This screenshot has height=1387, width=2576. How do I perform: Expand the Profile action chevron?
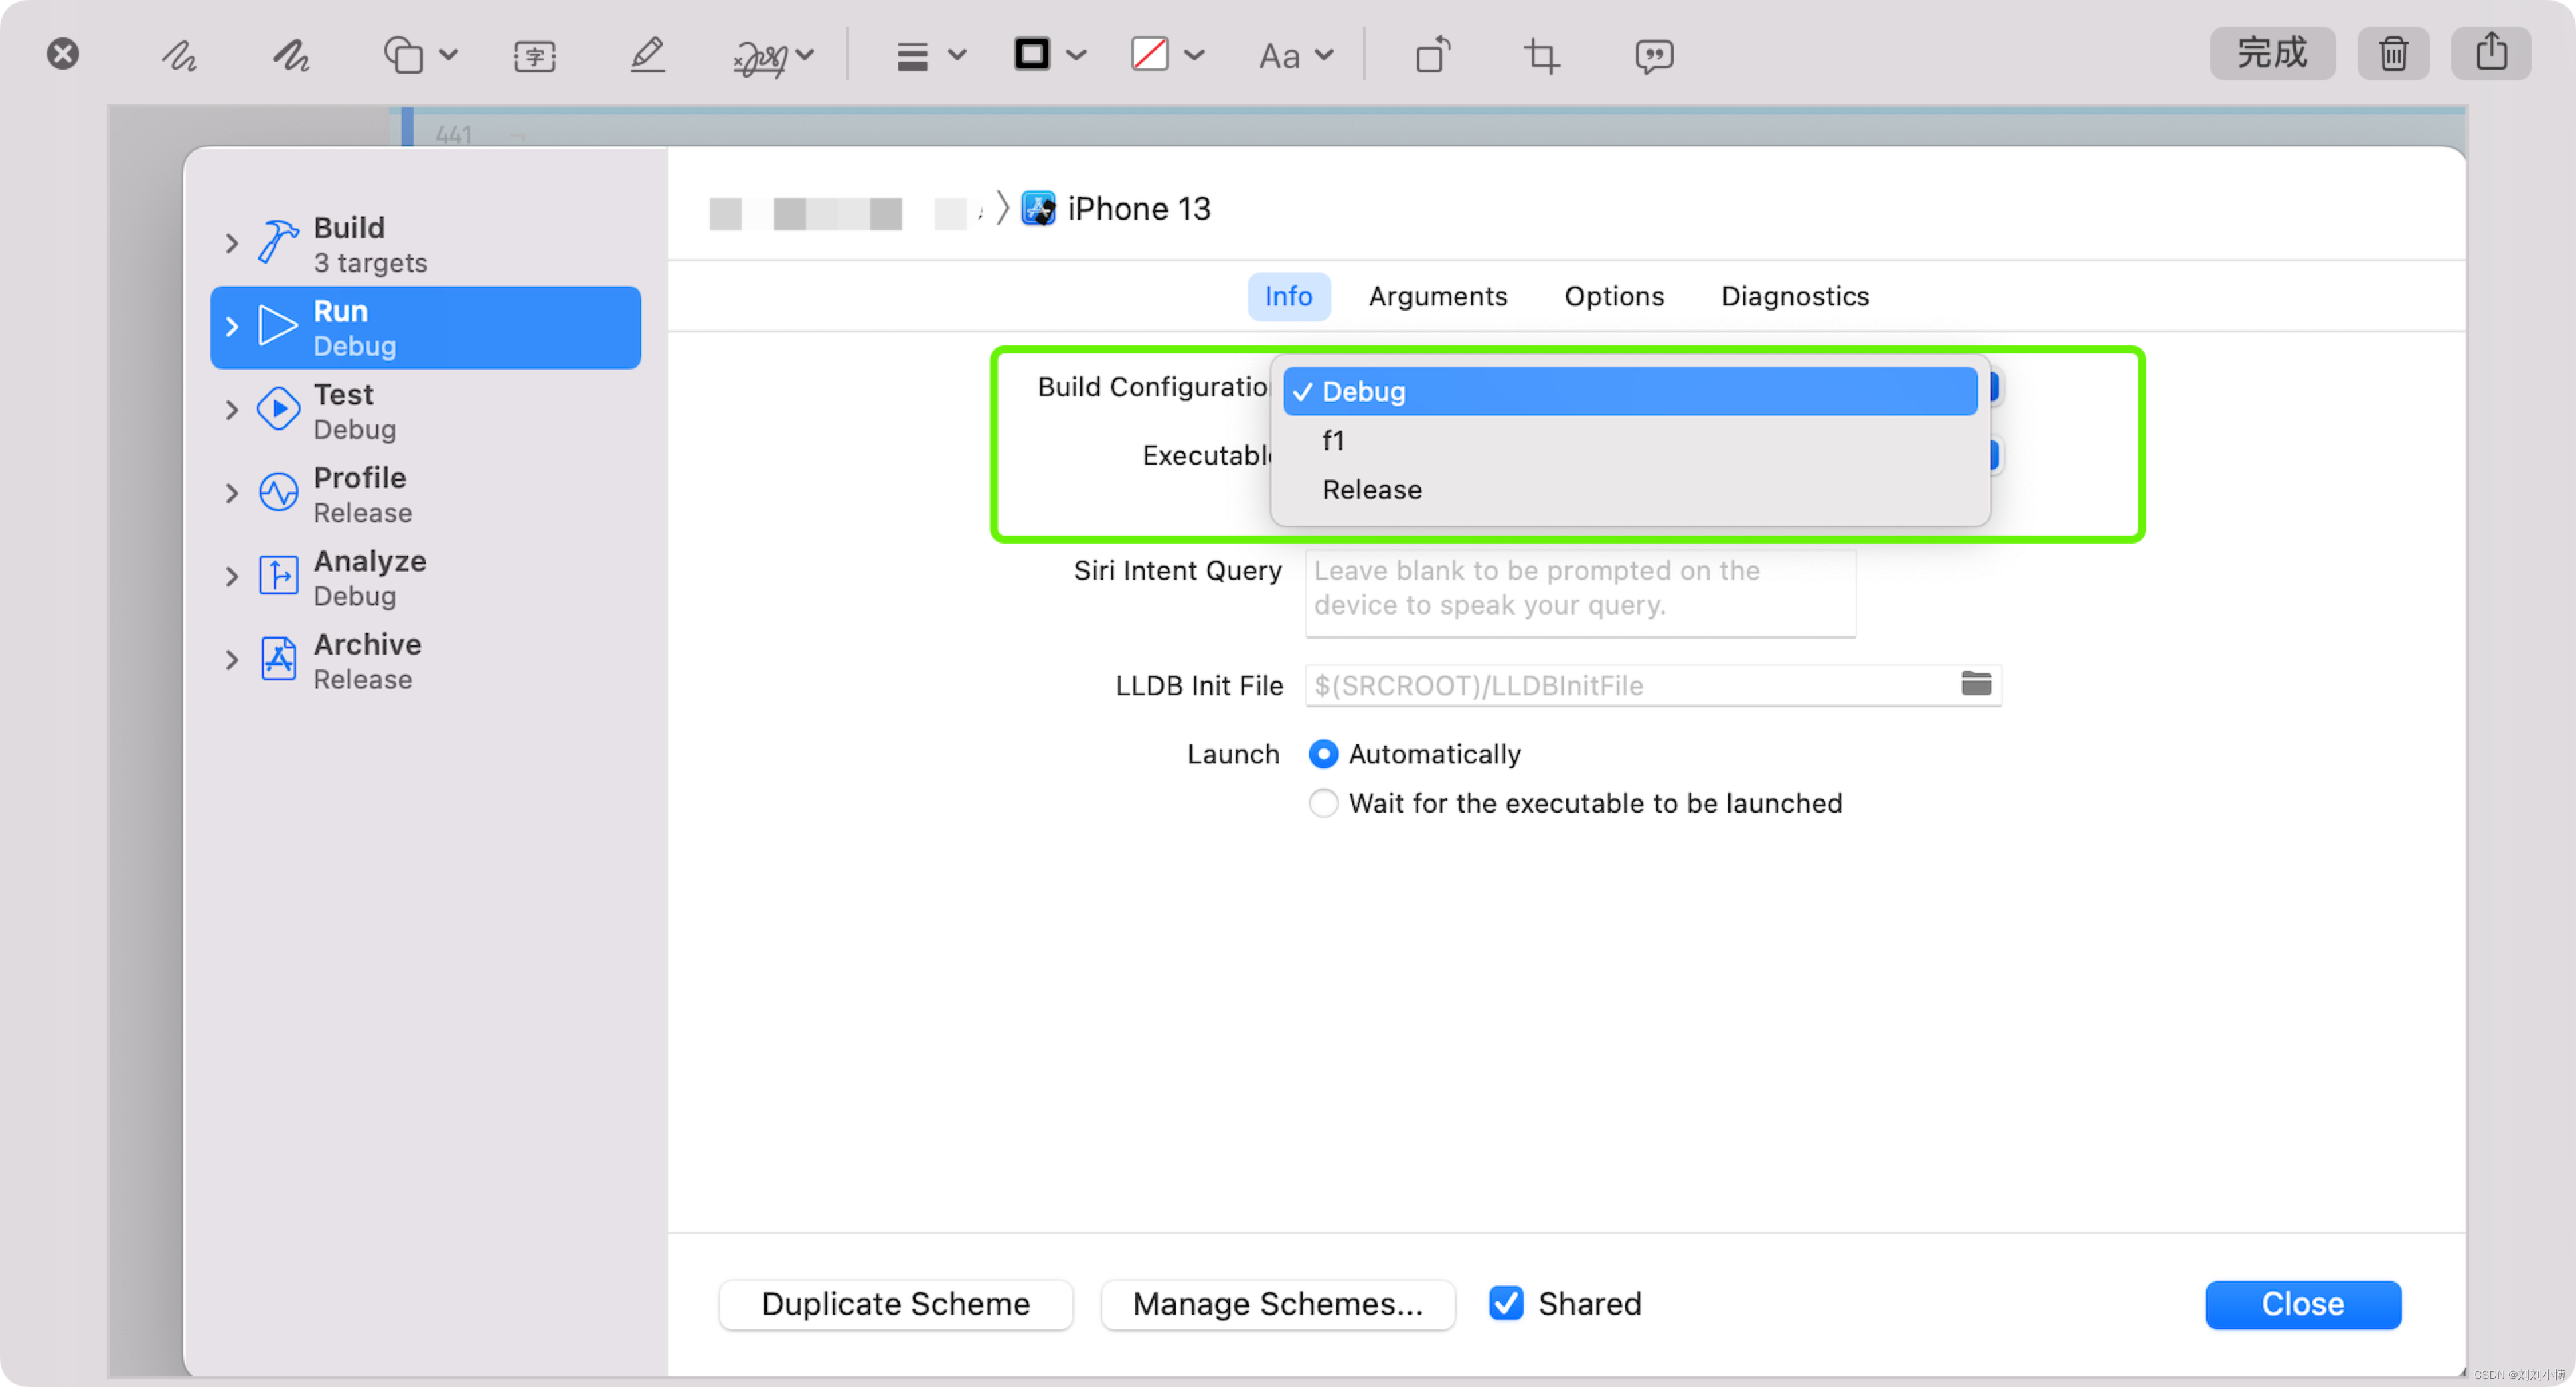[232, 493]
